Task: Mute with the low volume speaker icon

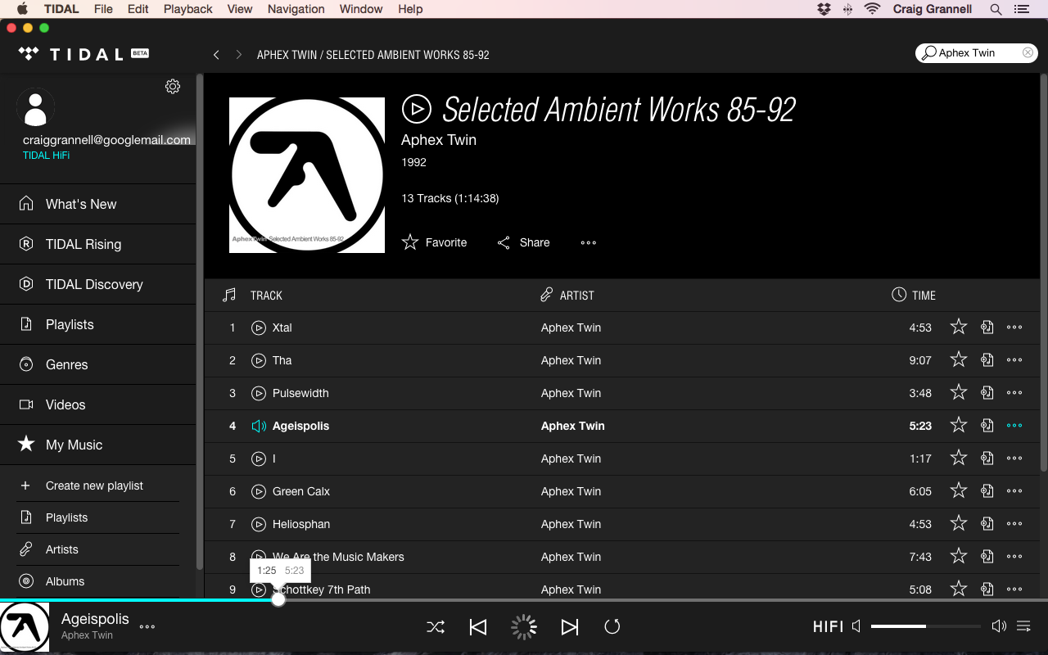Action: click(856, 626)
